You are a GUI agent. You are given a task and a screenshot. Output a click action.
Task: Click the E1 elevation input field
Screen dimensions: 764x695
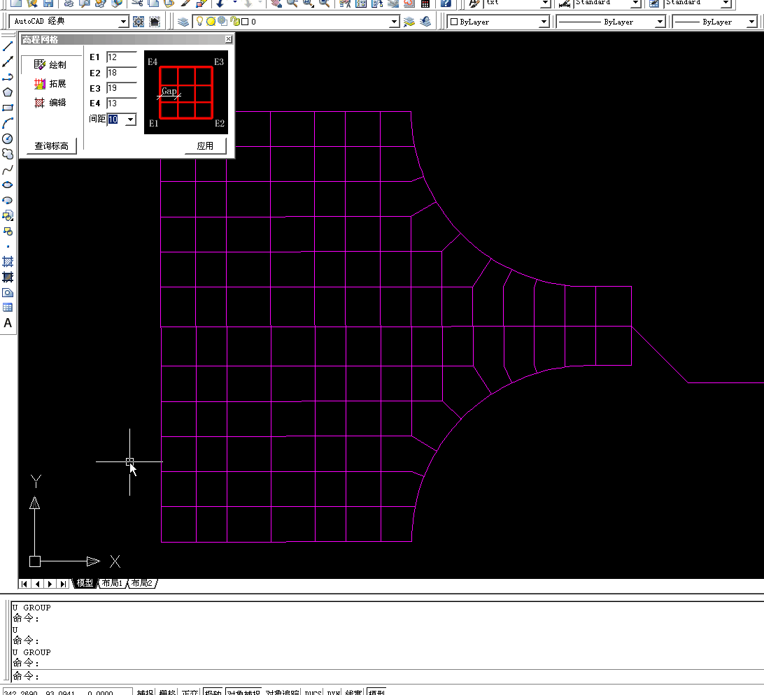(121, 57)
